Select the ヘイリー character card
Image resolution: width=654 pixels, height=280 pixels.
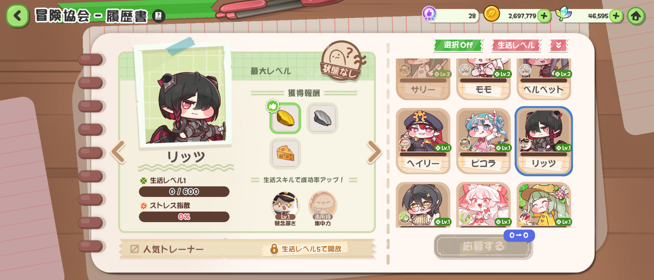click(423, 141)
